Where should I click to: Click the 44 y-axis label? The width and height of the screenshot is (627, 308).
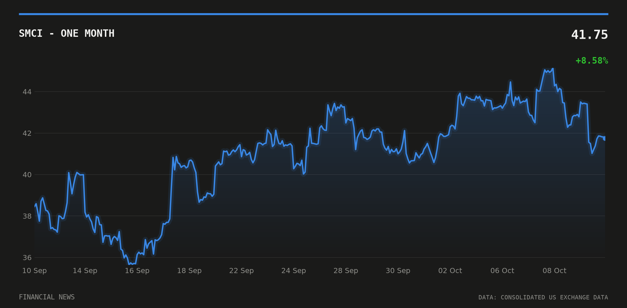(x=27, y=92)
